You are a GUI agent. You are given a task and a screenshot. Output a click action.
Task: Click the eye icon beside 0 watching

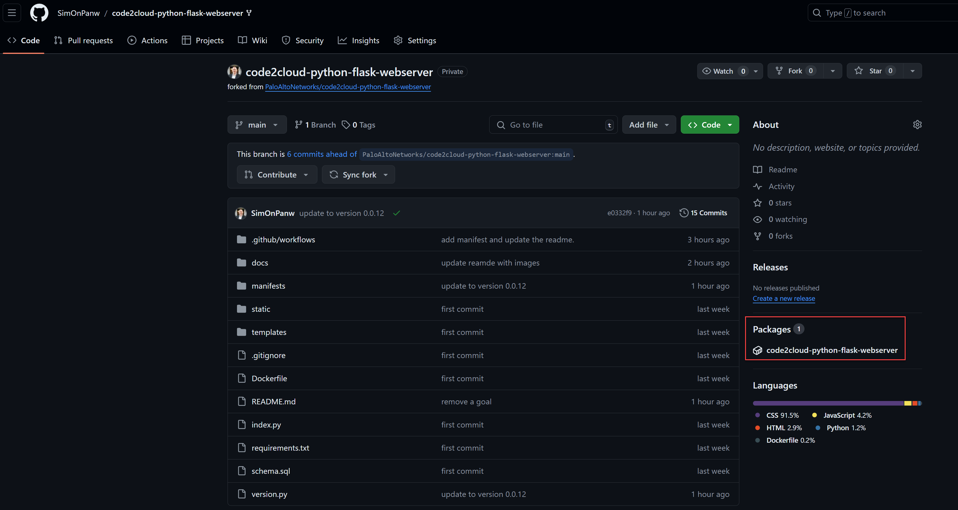tap(758, 219)
